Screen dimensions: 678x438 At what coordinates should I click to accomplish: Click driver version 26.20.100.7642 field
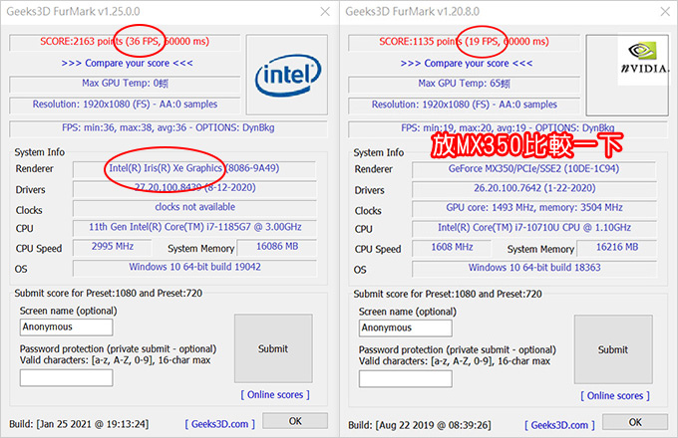point(533,188)
